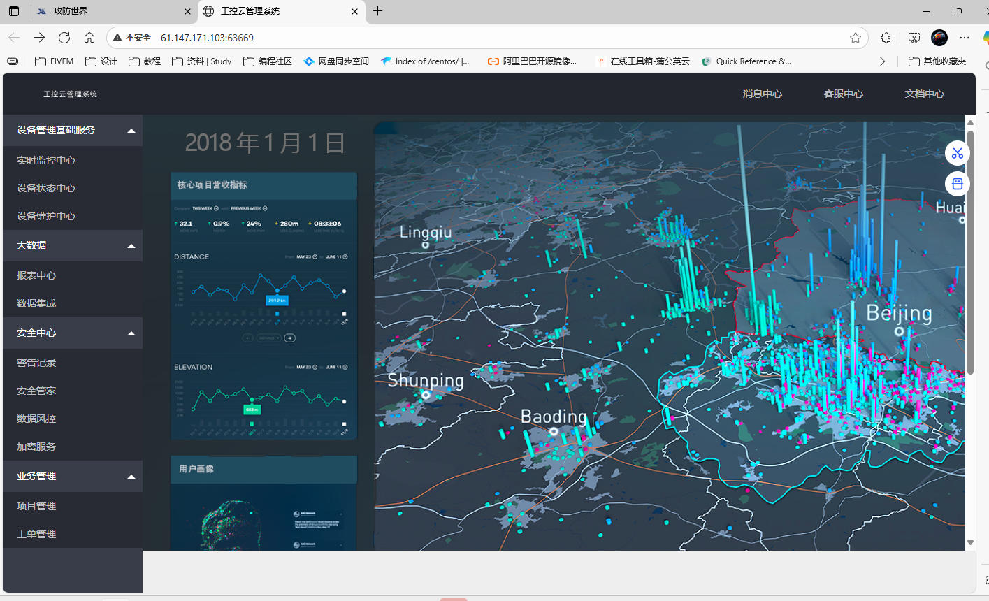989x601 pixels.
Task: Open the browser profile avatar
Action: pyautogui.click(x=939, y=38)
